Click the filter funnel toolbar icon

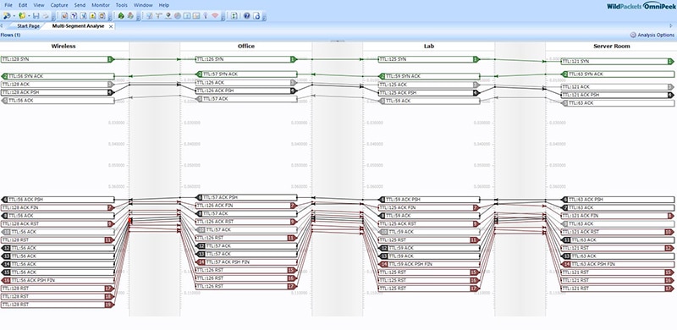pyautogui.click(x=158, y=16)
